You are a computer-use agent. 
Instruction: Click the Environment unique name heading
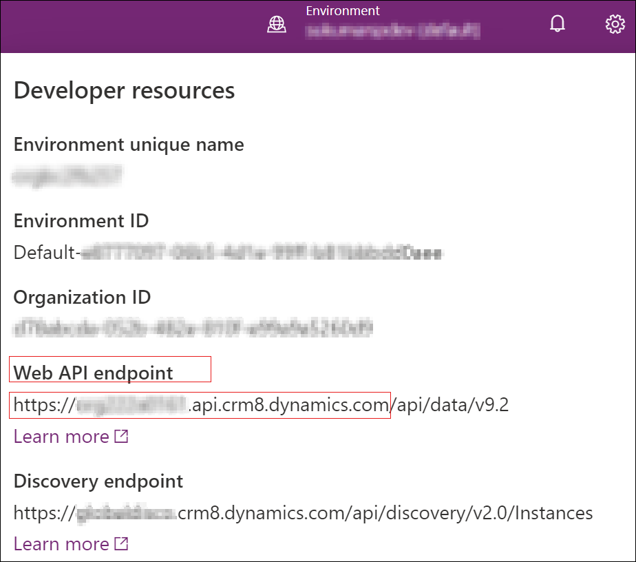pos(129,145)
